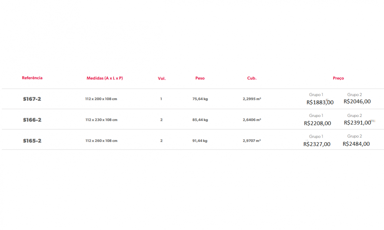Click Grupo 2 price R$2484,00
This screenshot has width=384, height=230.
(356, 144)
